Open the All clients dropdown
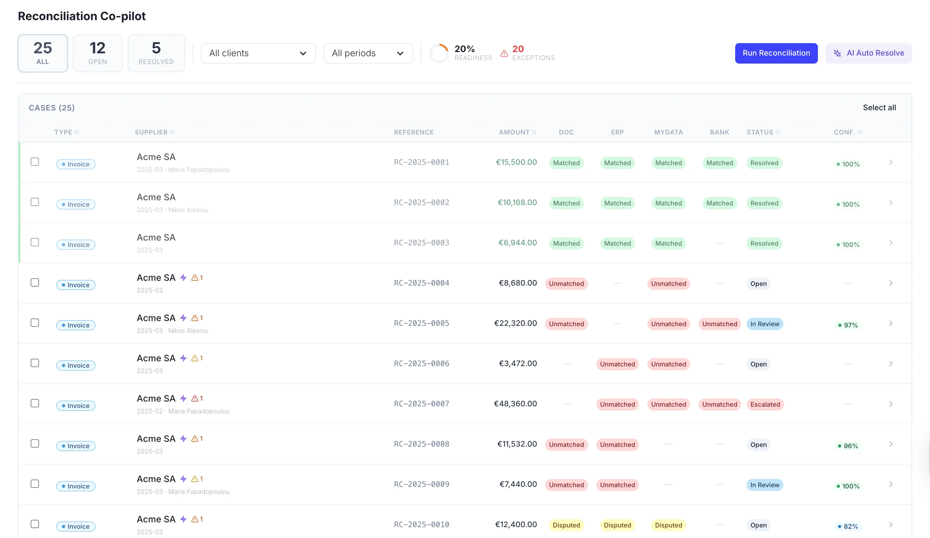Image resolution: width=930 pixels, height=538 pixels. coord(258,53)
